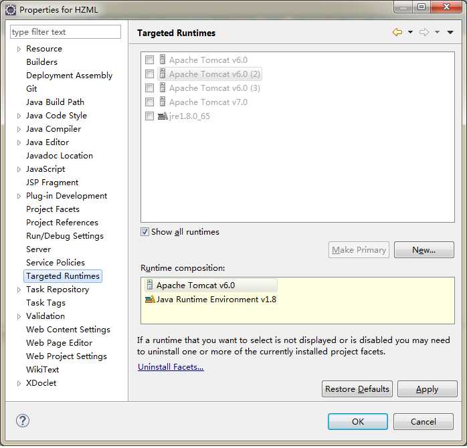Open Project Facets page

(x=53, y=209)
